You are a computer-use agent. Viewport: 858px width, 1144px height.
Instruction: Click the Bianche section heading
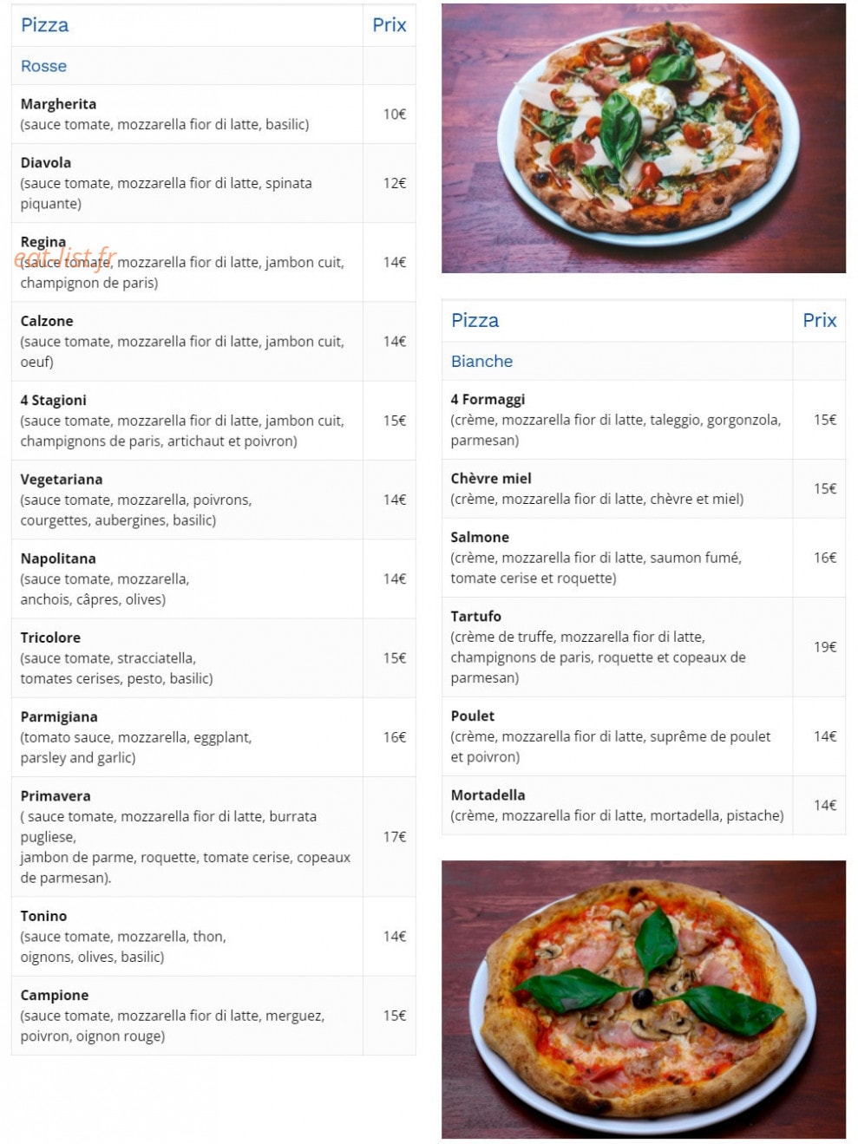[481, 361]
